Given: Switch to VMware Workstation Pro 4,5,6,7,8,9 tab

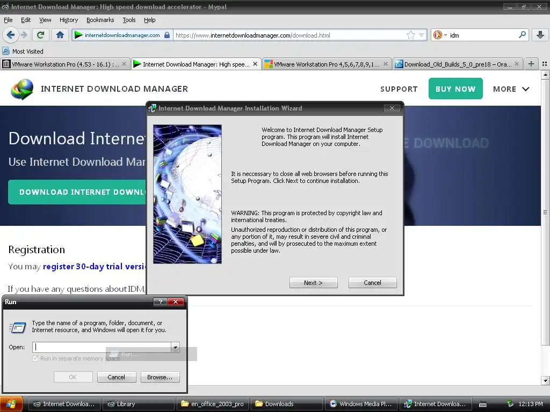Looking at the screenshot, I should [x=326, y=64].
